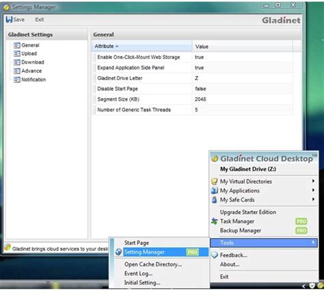Click the My Safe Cards icon
The image size is (324, 295).
214,200
